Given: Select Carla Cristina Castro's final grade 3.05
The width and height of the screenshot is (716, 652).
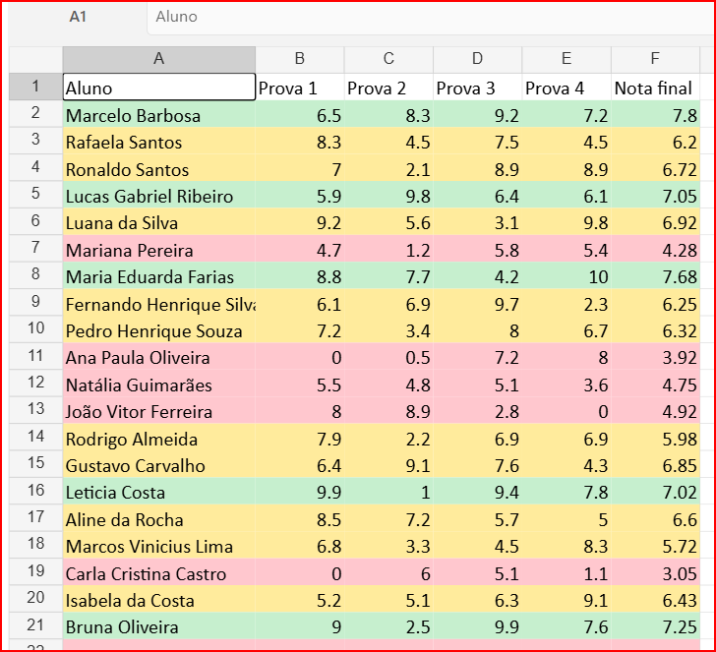Looking at the screenshot, I should pyautogui.click(x=655, y=572).
